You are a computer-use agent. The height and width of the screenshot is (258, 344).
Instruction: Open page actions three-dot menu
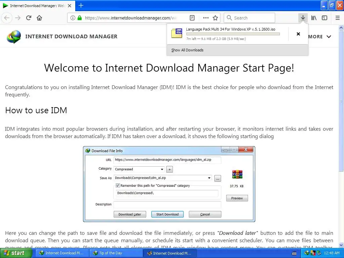[206, 18]
